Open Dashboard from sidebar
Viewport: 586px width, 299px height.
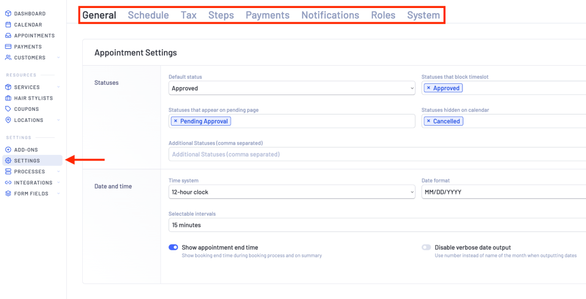[30, 13]
